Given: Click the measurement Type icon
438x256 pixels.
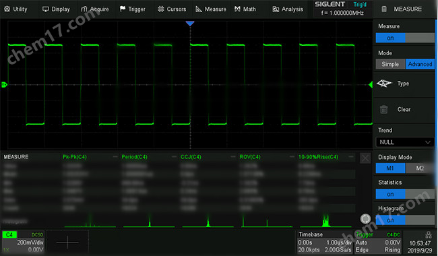Looking at the screenshot, I should [384, 83].
